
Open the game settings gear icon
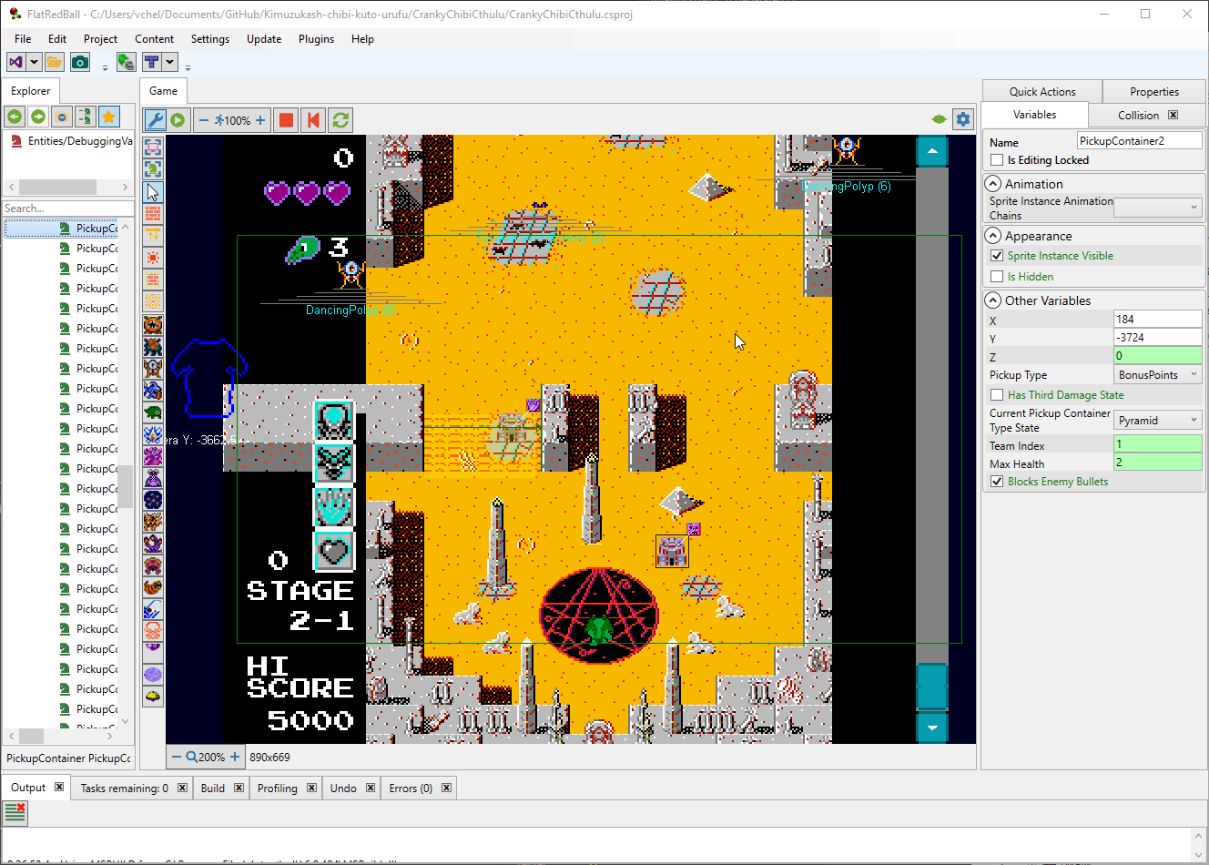[963, 119]
